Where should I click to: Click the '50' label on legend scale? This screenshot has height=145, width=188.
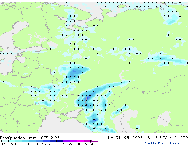[x=92, y=144]
